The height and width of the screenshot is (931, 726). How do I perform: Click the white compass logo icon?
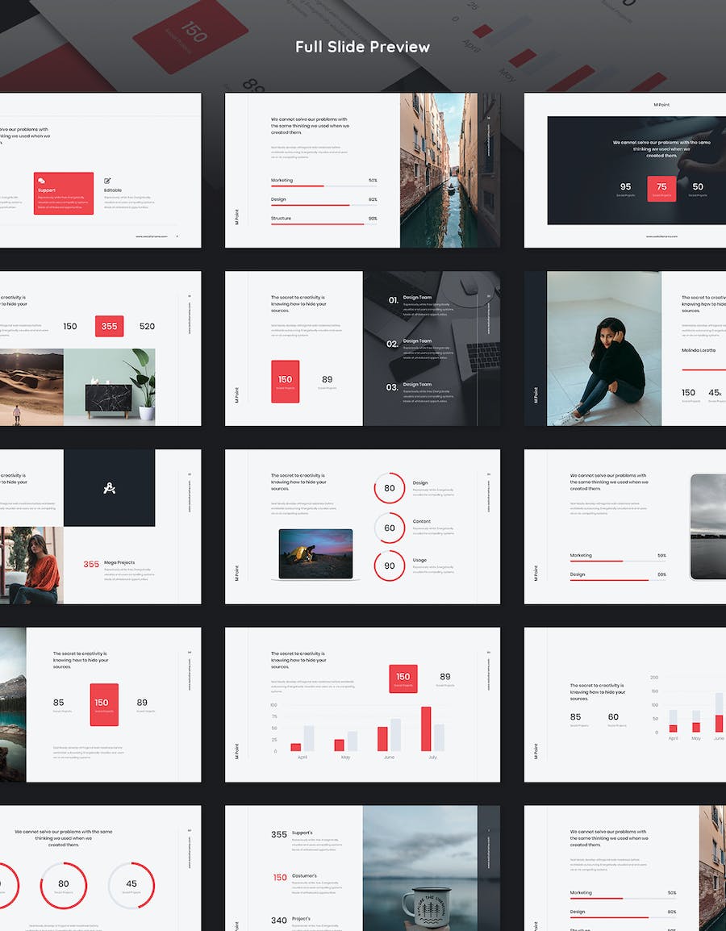[109, 487]
